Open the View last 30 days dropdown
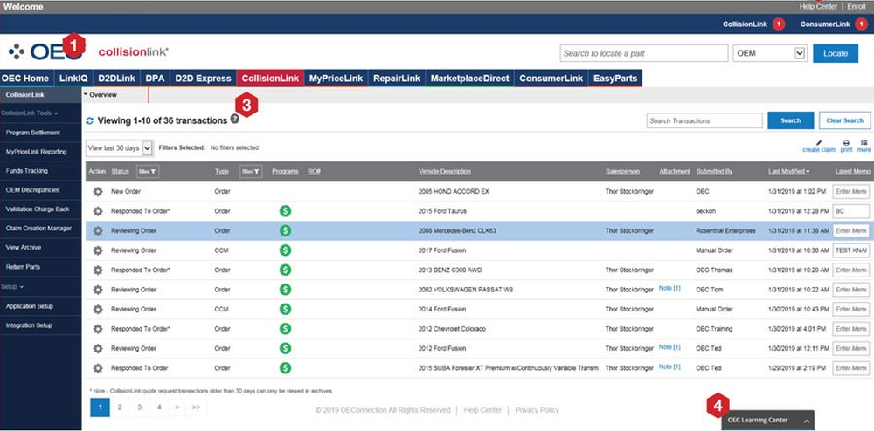The width and height of the screenshot is (874, 431). click(x=120, y=148)
